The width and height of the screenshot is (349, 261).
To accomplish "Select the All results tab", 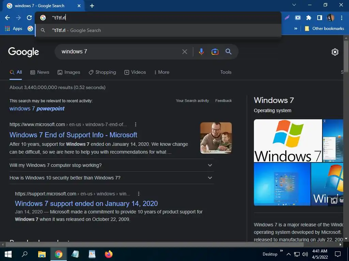I will [x=16, y=72].
